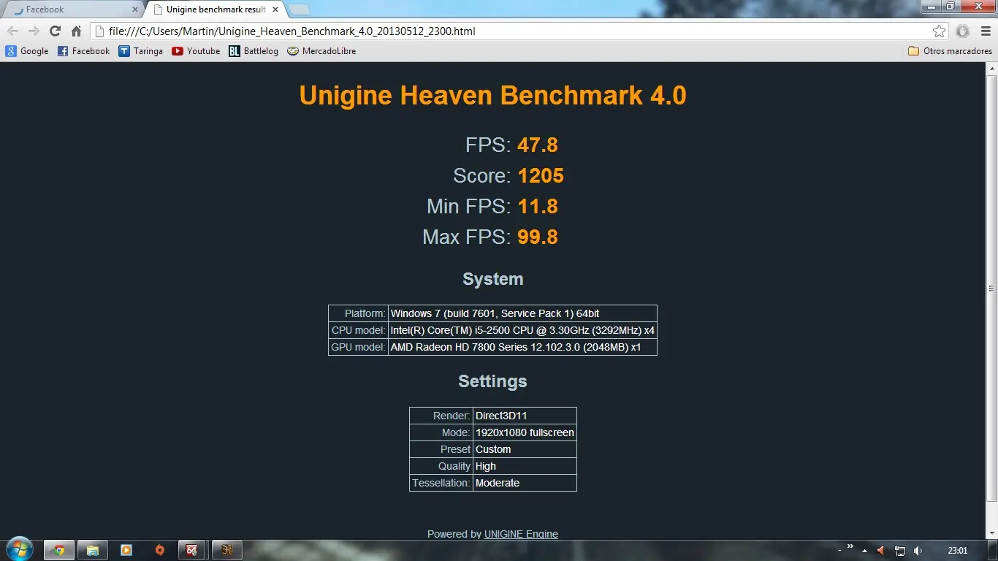
Task: Open a new browser tab
Action: click(300, 10)
